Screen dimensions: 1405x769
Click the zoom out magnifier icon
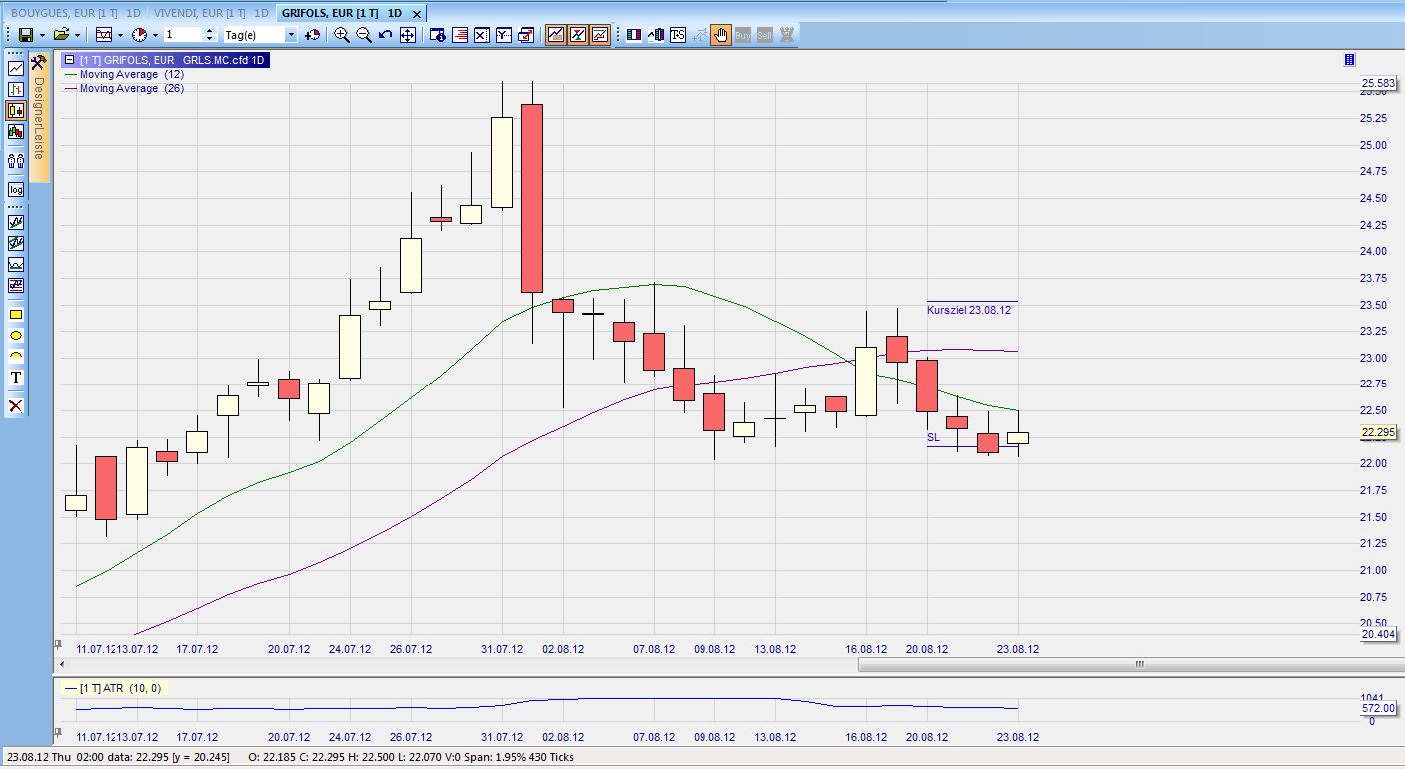pyautogui.click(x=364, y=35)
